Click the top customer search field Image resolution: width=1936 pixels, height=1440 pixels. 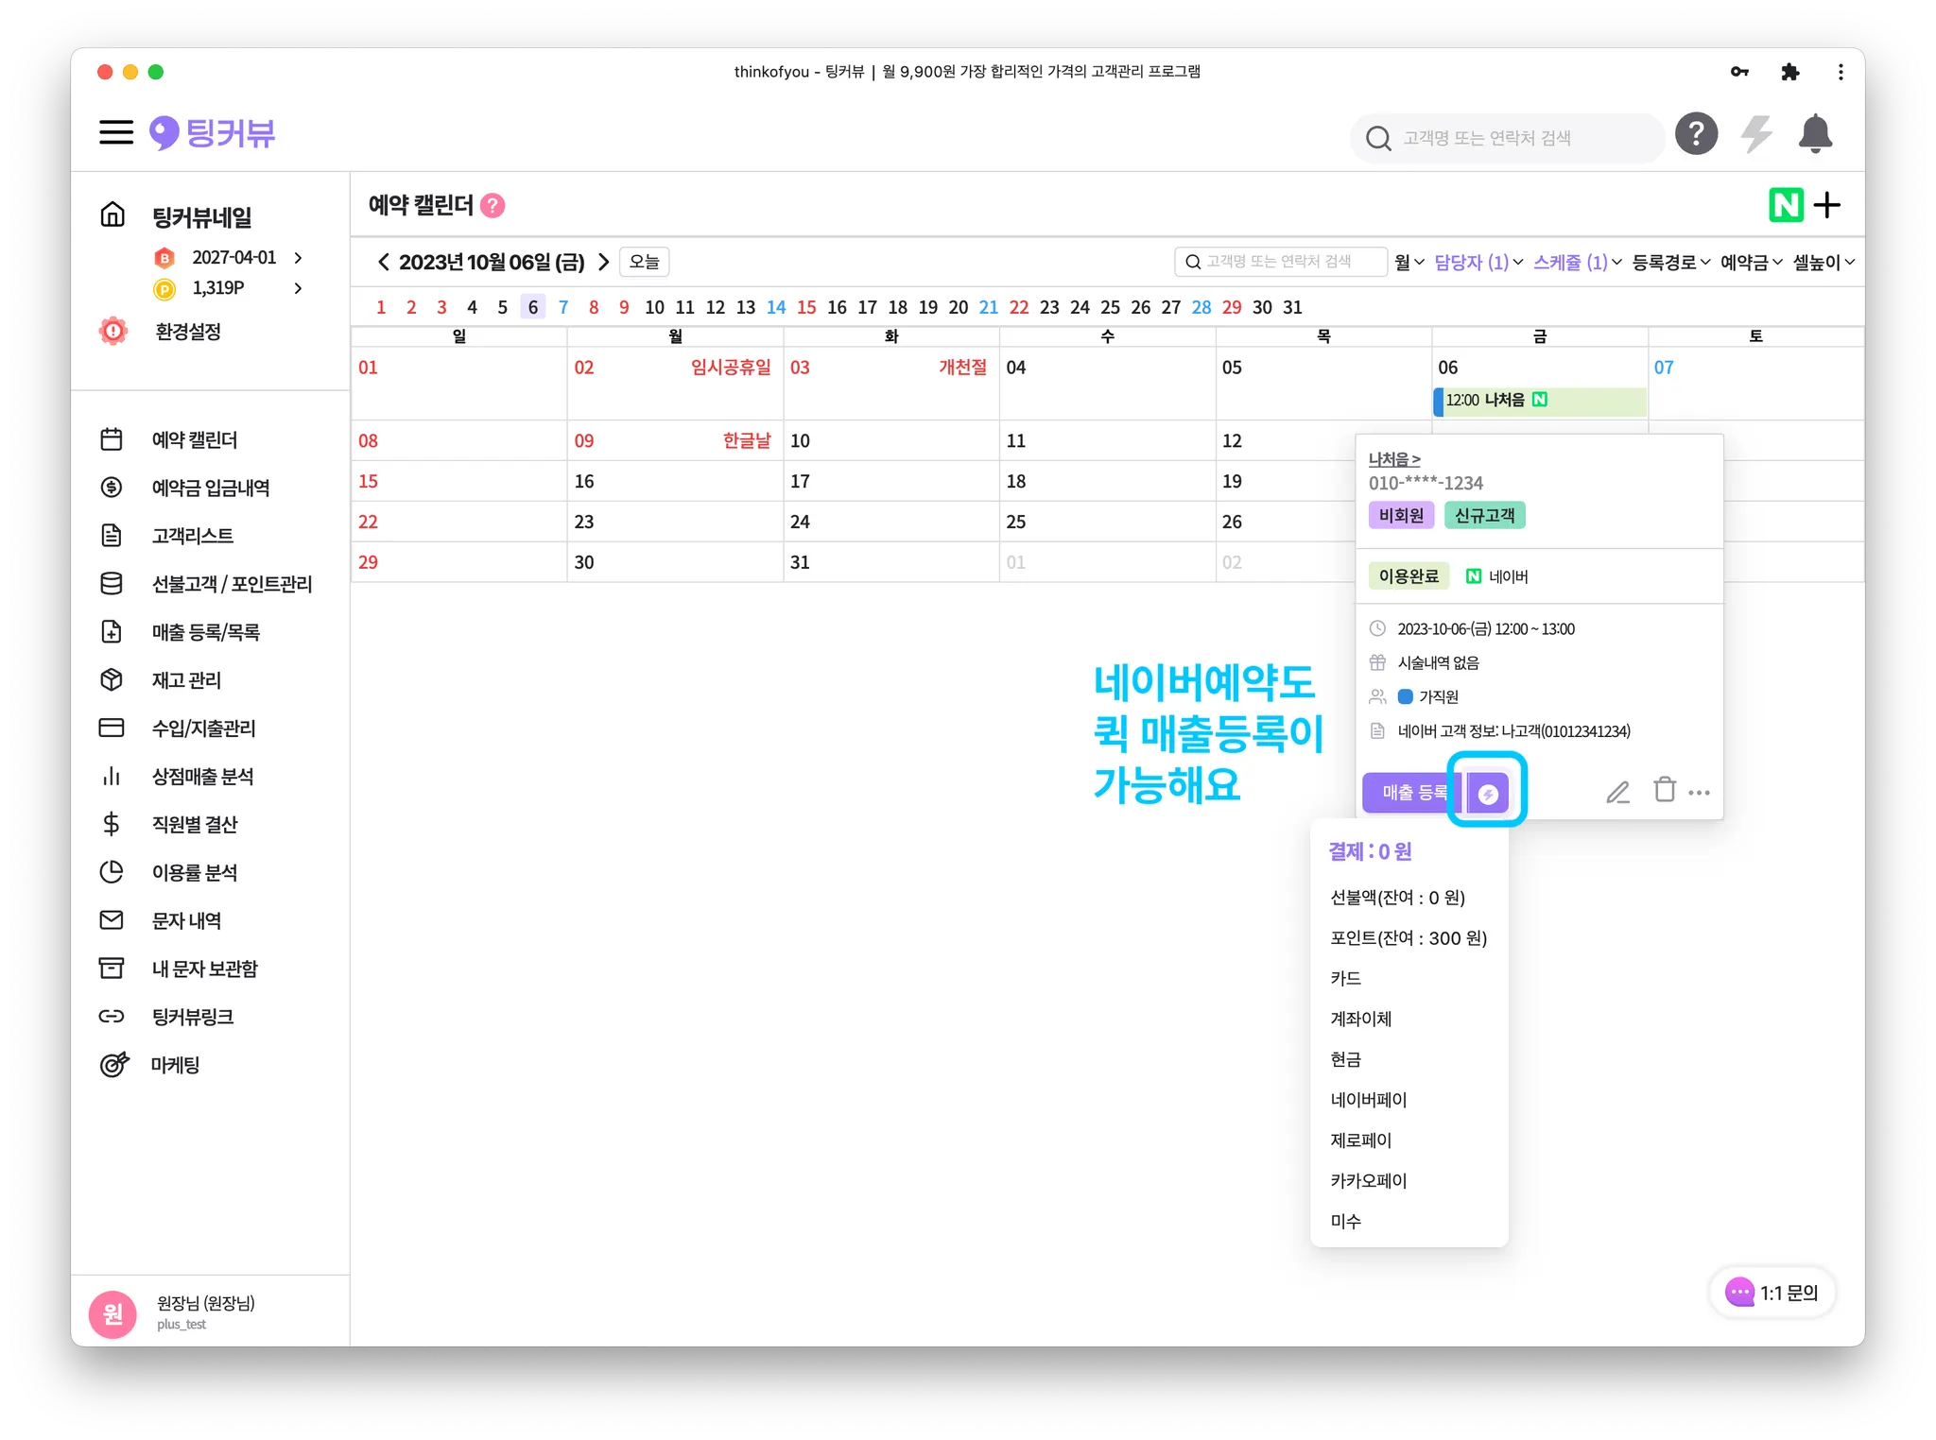click(1508, 138)
